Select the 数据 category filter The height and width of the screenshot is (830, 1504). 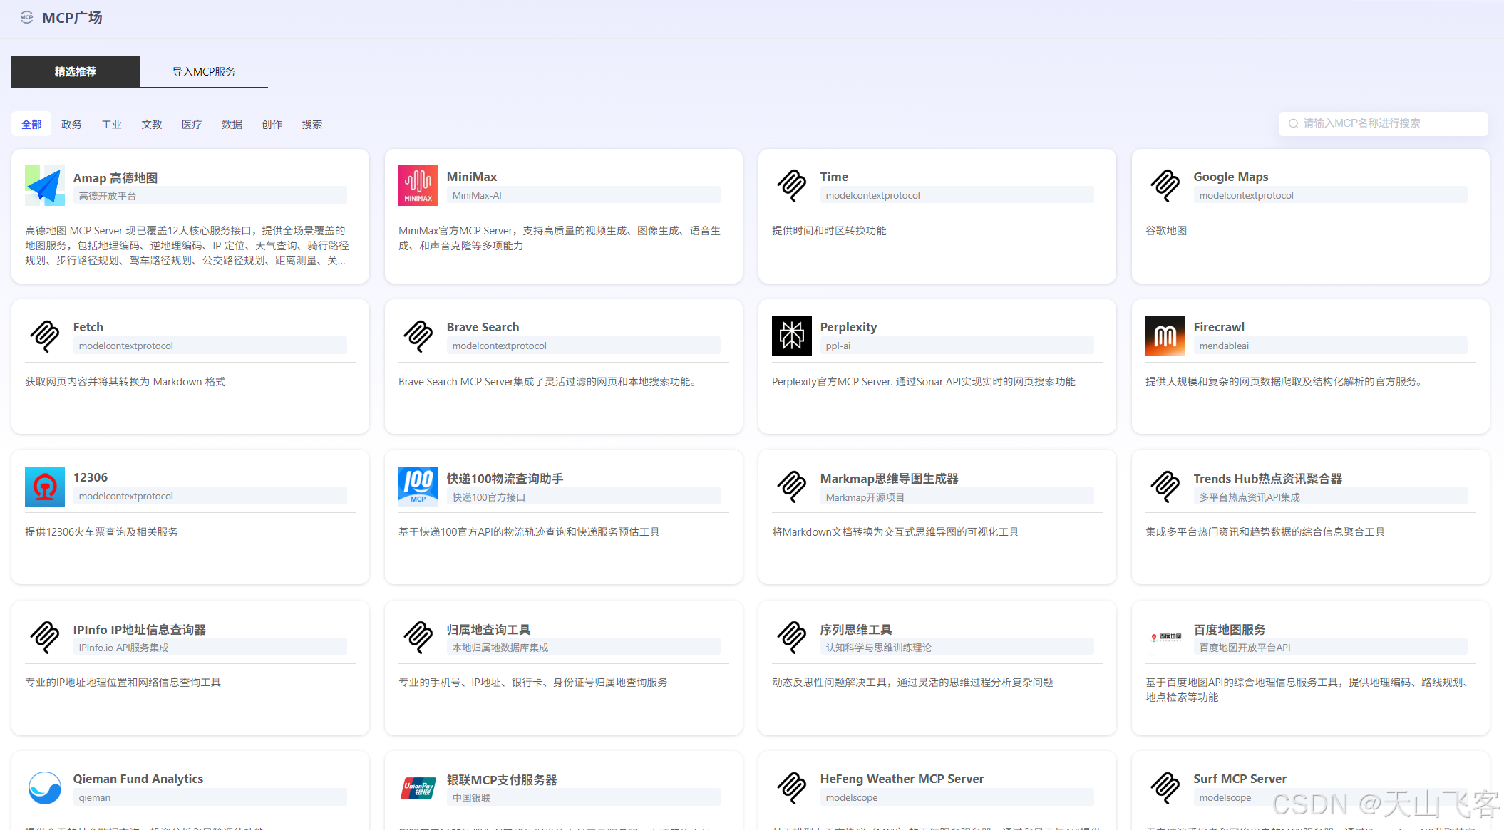[x=232, y=124]
